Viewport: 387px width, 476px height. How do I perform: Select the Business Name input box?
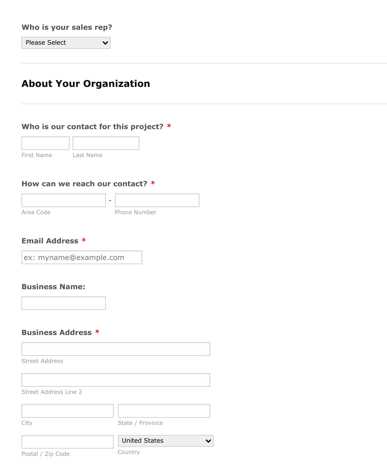click(x=63, y=303)
